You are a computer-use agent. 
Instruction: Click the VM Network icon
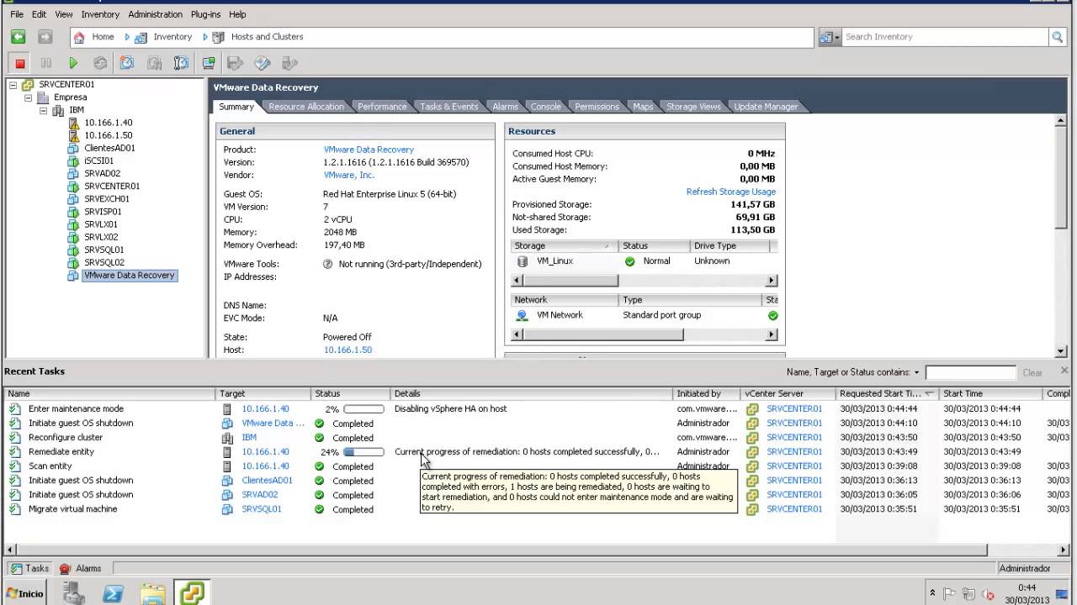pos(522,315)
